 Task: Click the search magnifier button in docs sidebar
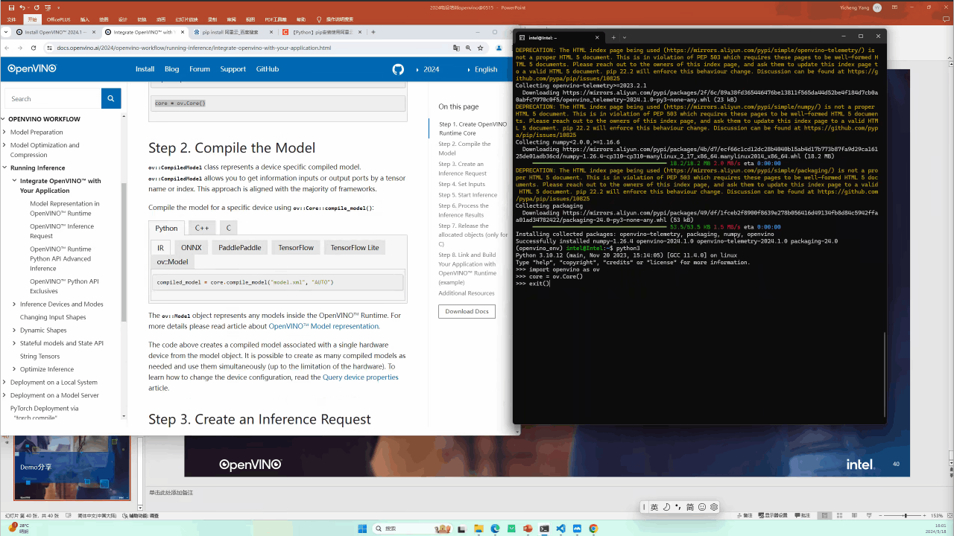pyautogui.click(x=110, y=98)
